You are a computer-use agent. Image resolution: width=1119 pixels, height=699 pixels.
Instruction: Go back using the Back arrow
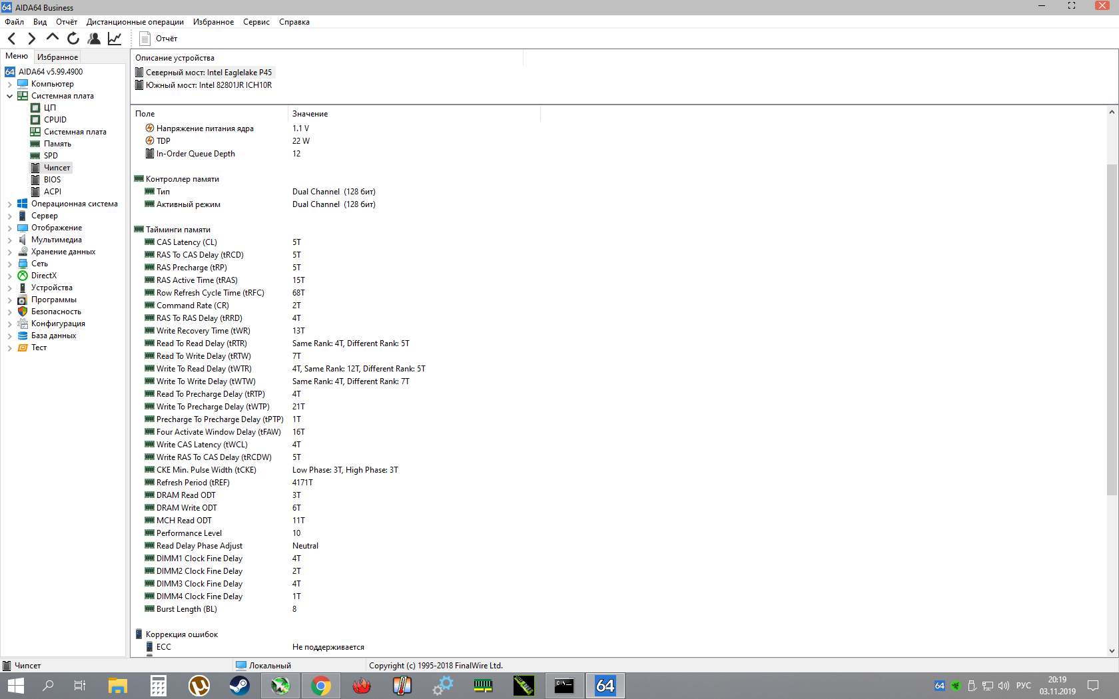[11, 39]
